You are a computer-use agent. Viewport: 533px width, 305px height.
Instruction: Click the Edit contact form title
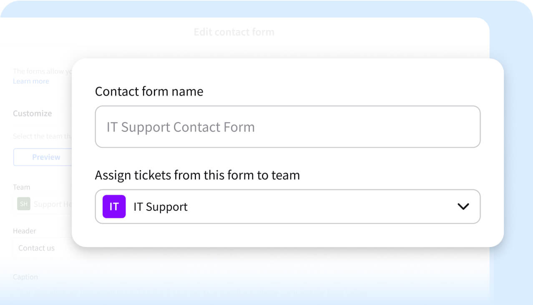(234, 32)
